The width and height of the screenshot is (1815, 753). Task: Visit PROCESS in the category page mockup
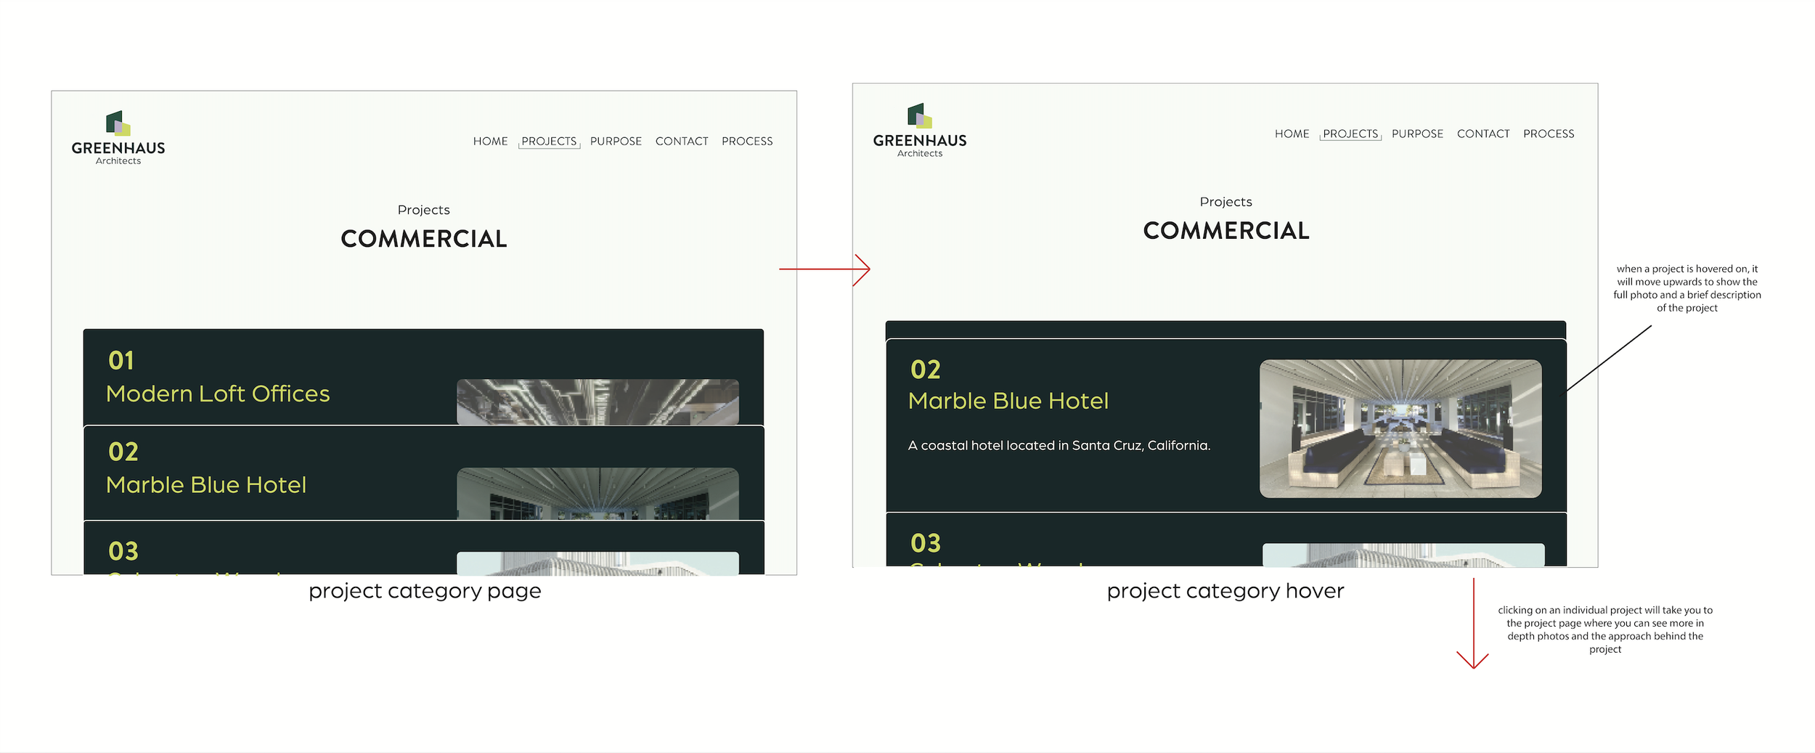pos(747,141)
